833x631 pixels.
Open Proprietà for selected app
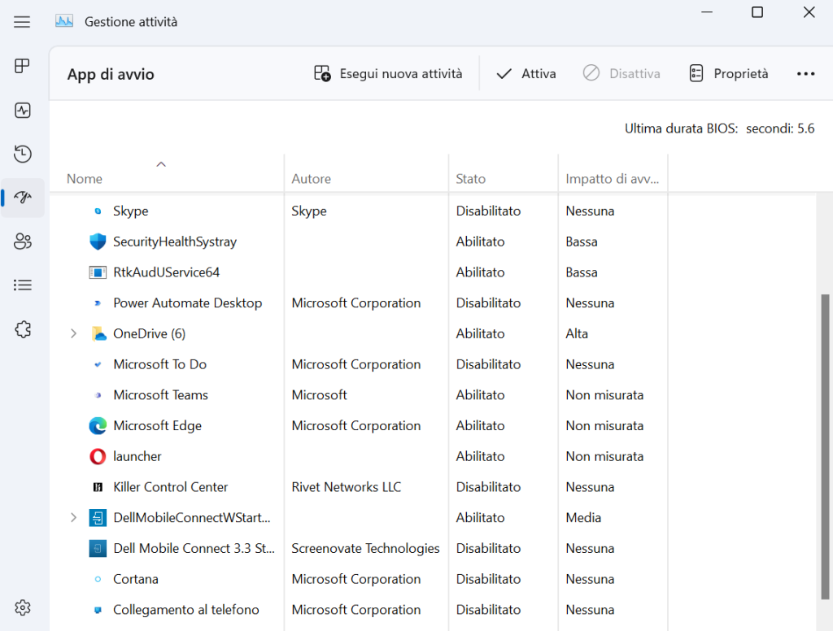(x=729, y=73)
